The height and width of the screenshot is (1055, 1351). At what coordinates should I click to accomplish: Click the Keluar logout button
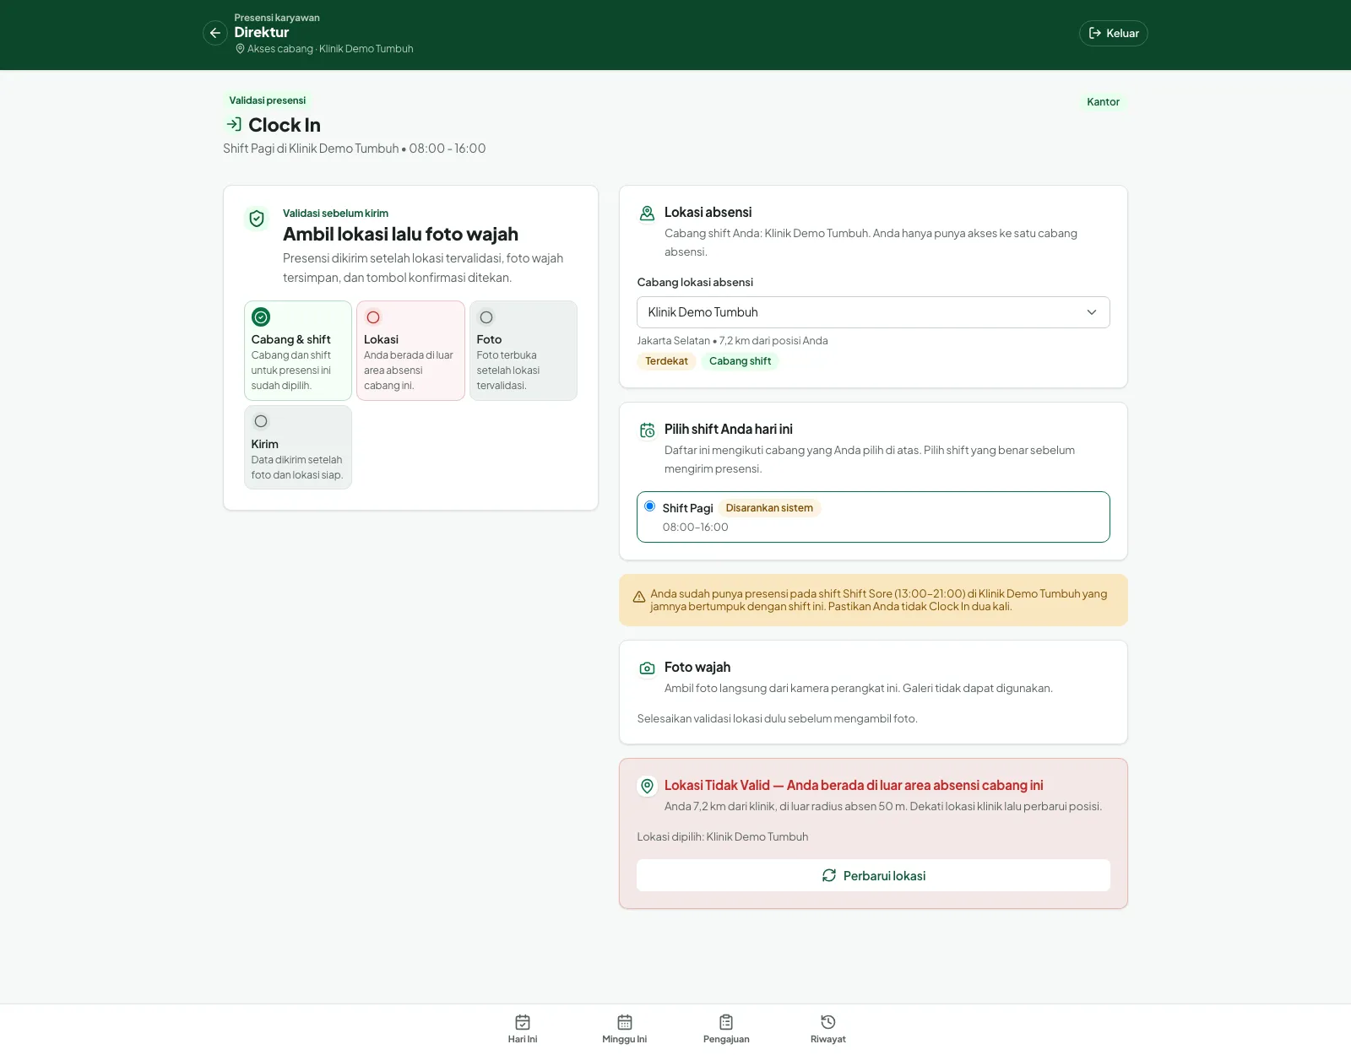click(x=1113, y=33)
